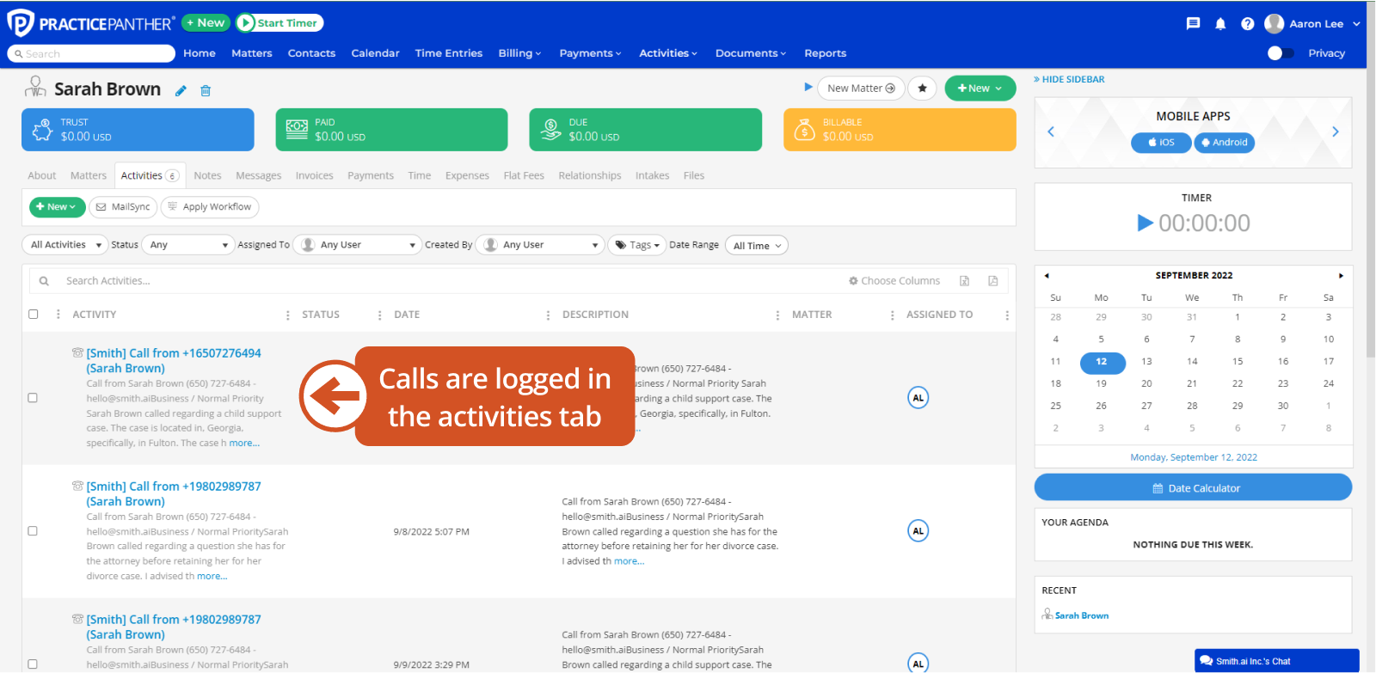Click the MailSync button

[x=123, y=207]
